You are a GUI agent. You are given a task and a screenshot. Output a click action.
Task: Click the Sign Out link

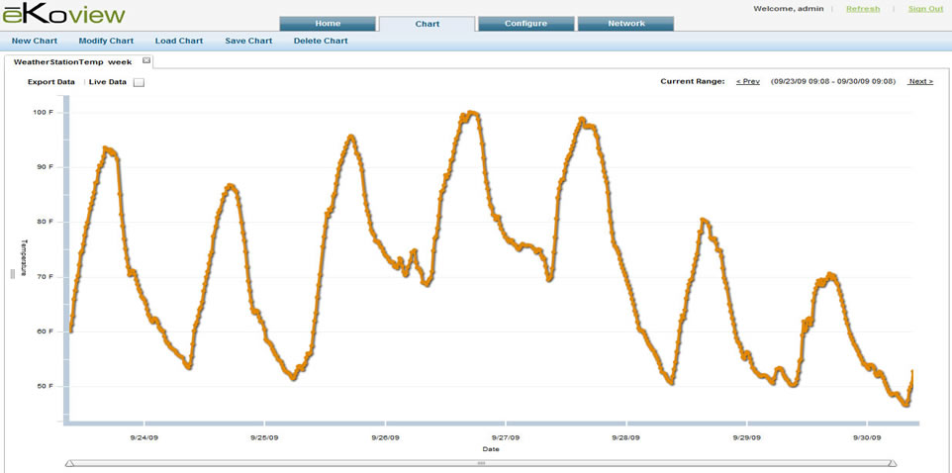click(925, 9)
